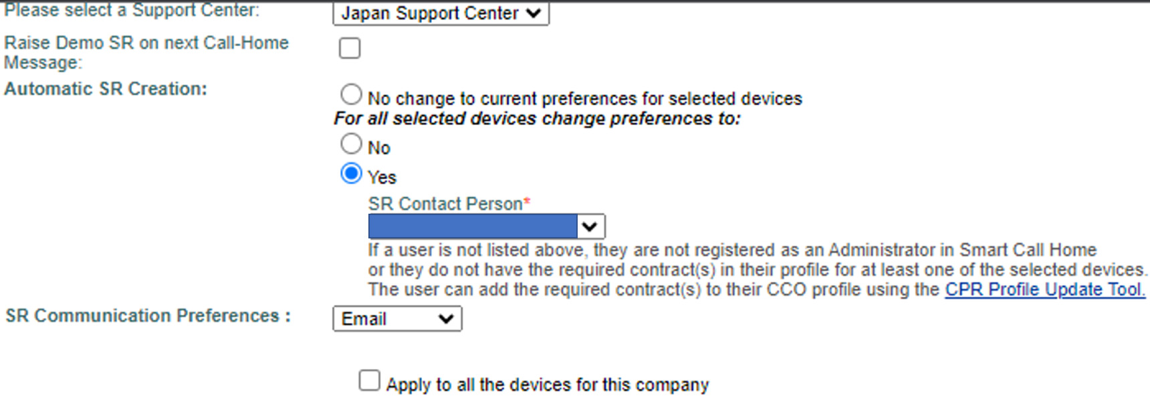
Task: Check "Apply to all the devices" checkbox
Action: [369, 381]
